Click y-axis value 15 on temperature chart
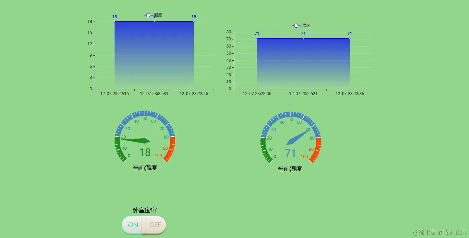 click(90, 33)
